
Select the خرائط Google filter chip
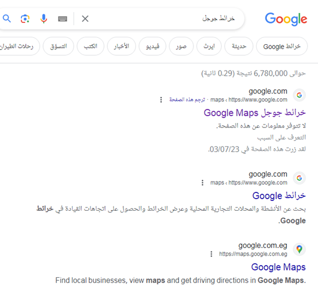282,47
